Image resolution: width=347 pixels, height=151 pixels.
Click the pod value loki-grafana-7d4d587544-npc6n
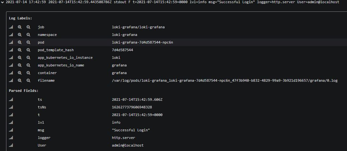143,43
